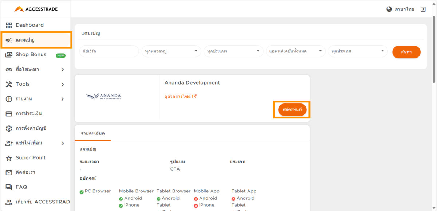This screenshot has height=211, width=437.
Task: Open the ทุกหมวดหมู่ category dropdown
Action: coord(171,51)
